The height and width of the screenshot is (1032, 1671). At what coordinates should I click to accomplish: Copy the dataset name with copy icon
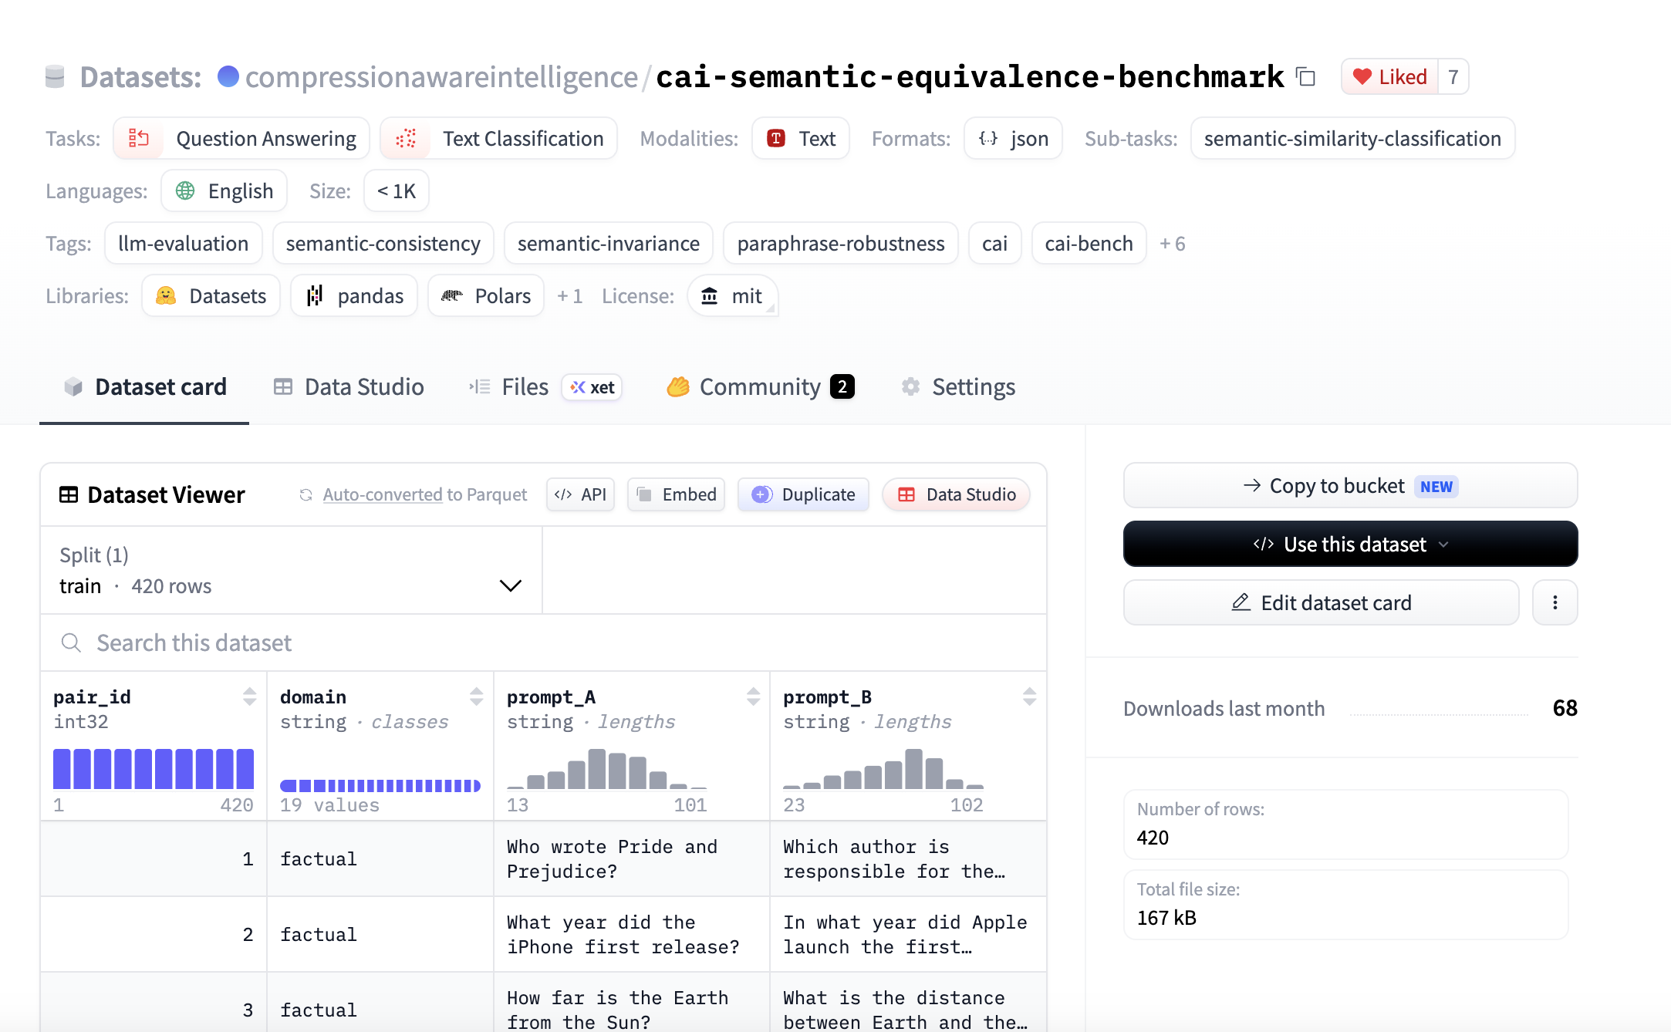coord(1305,76)
